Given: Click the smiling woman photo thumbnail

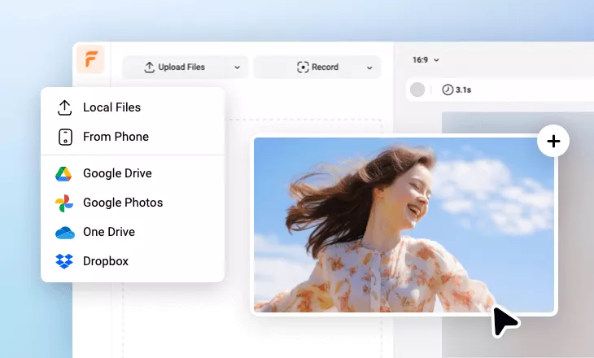Looking at the screenshot, I should 404,225.
